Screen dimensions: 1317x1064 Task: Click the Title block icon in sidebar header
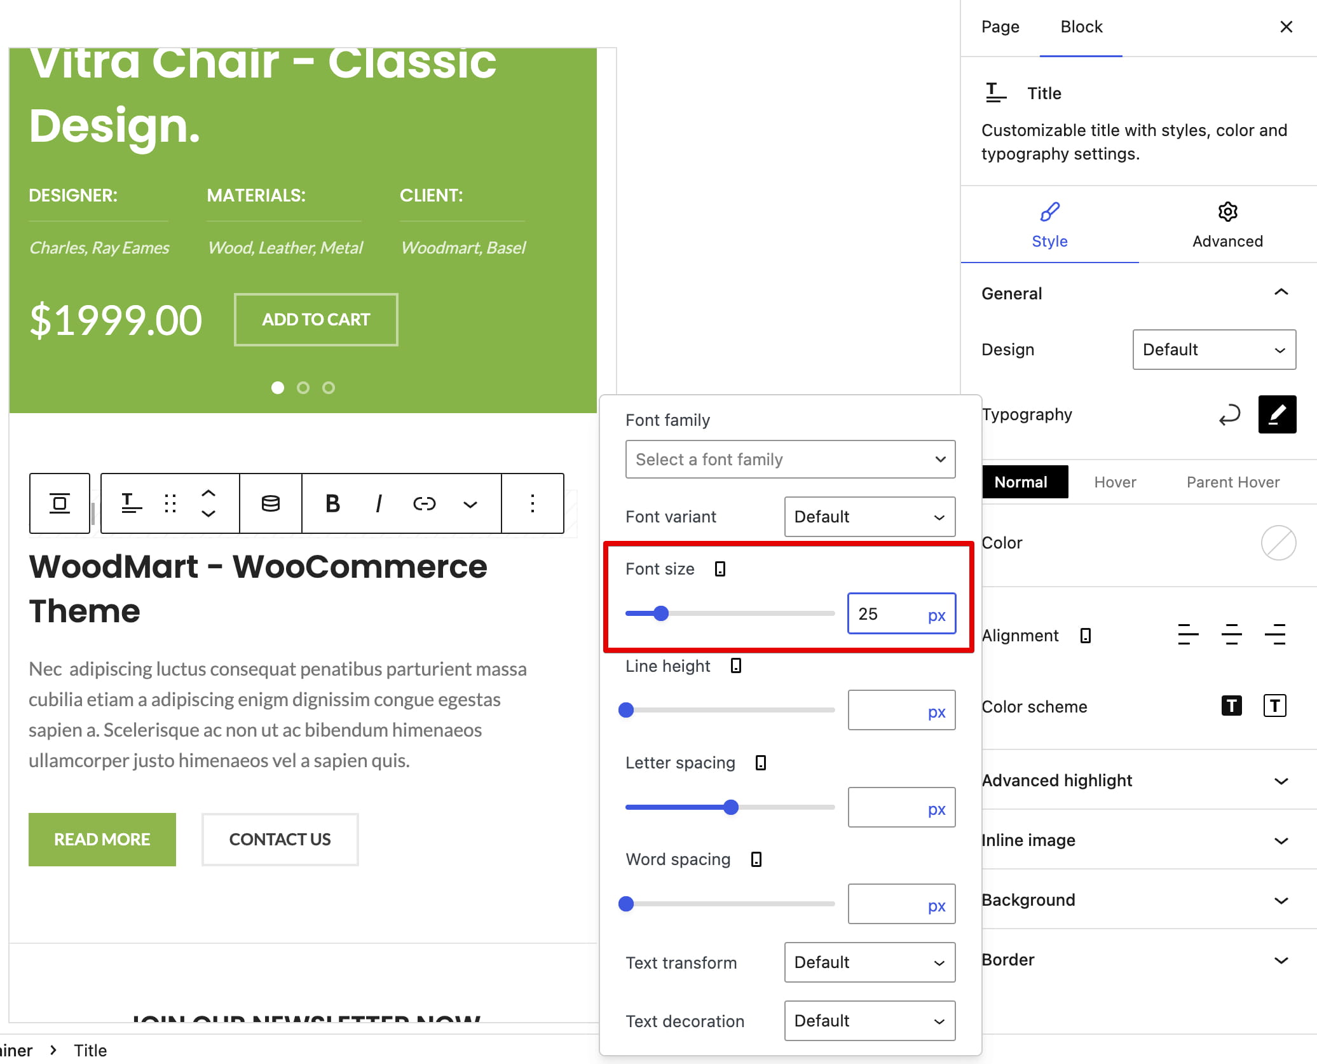coord(996,93)
